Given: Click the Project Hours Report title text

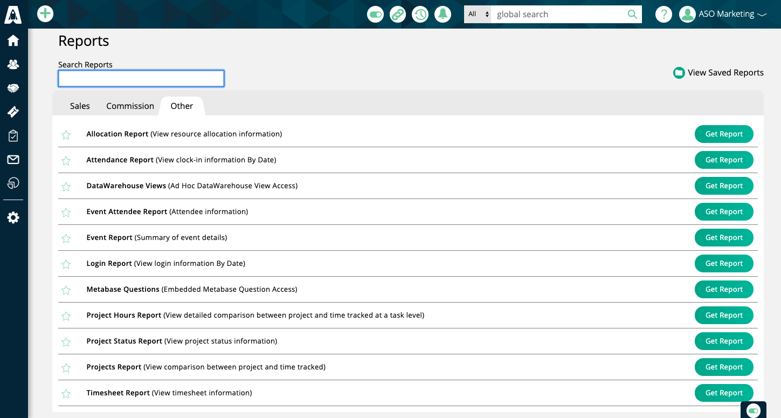Looking at the screenshot, I should click(x=124, y=316).
